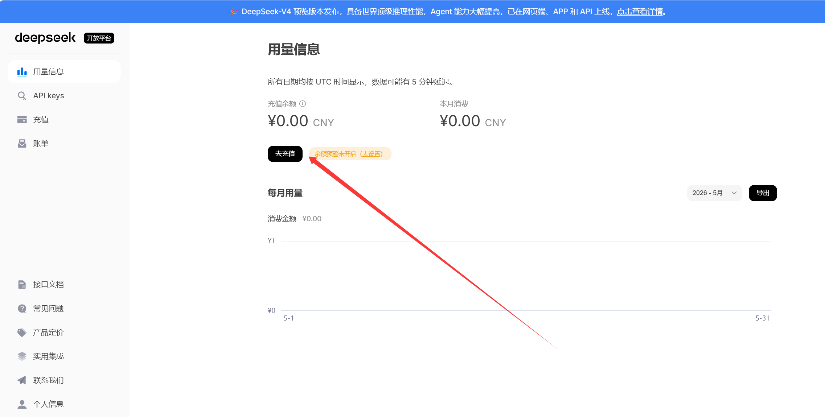The width and height of the screenshot is (825, 417).
Task: Click the 用量信息 page heading
Action: click(x=294, y=49)
